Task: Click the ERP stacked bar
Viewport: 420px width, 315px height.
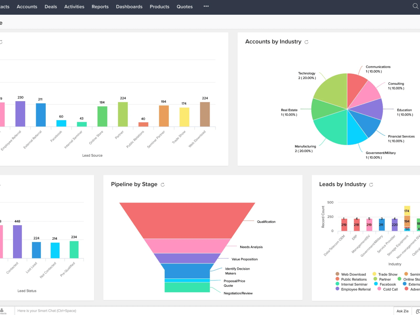Action: pyautogui.click(x=357, y=225)
